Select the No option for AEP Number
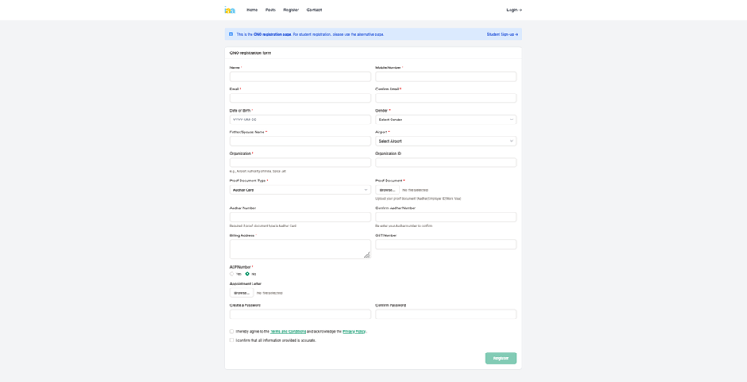 pos(248,273)
